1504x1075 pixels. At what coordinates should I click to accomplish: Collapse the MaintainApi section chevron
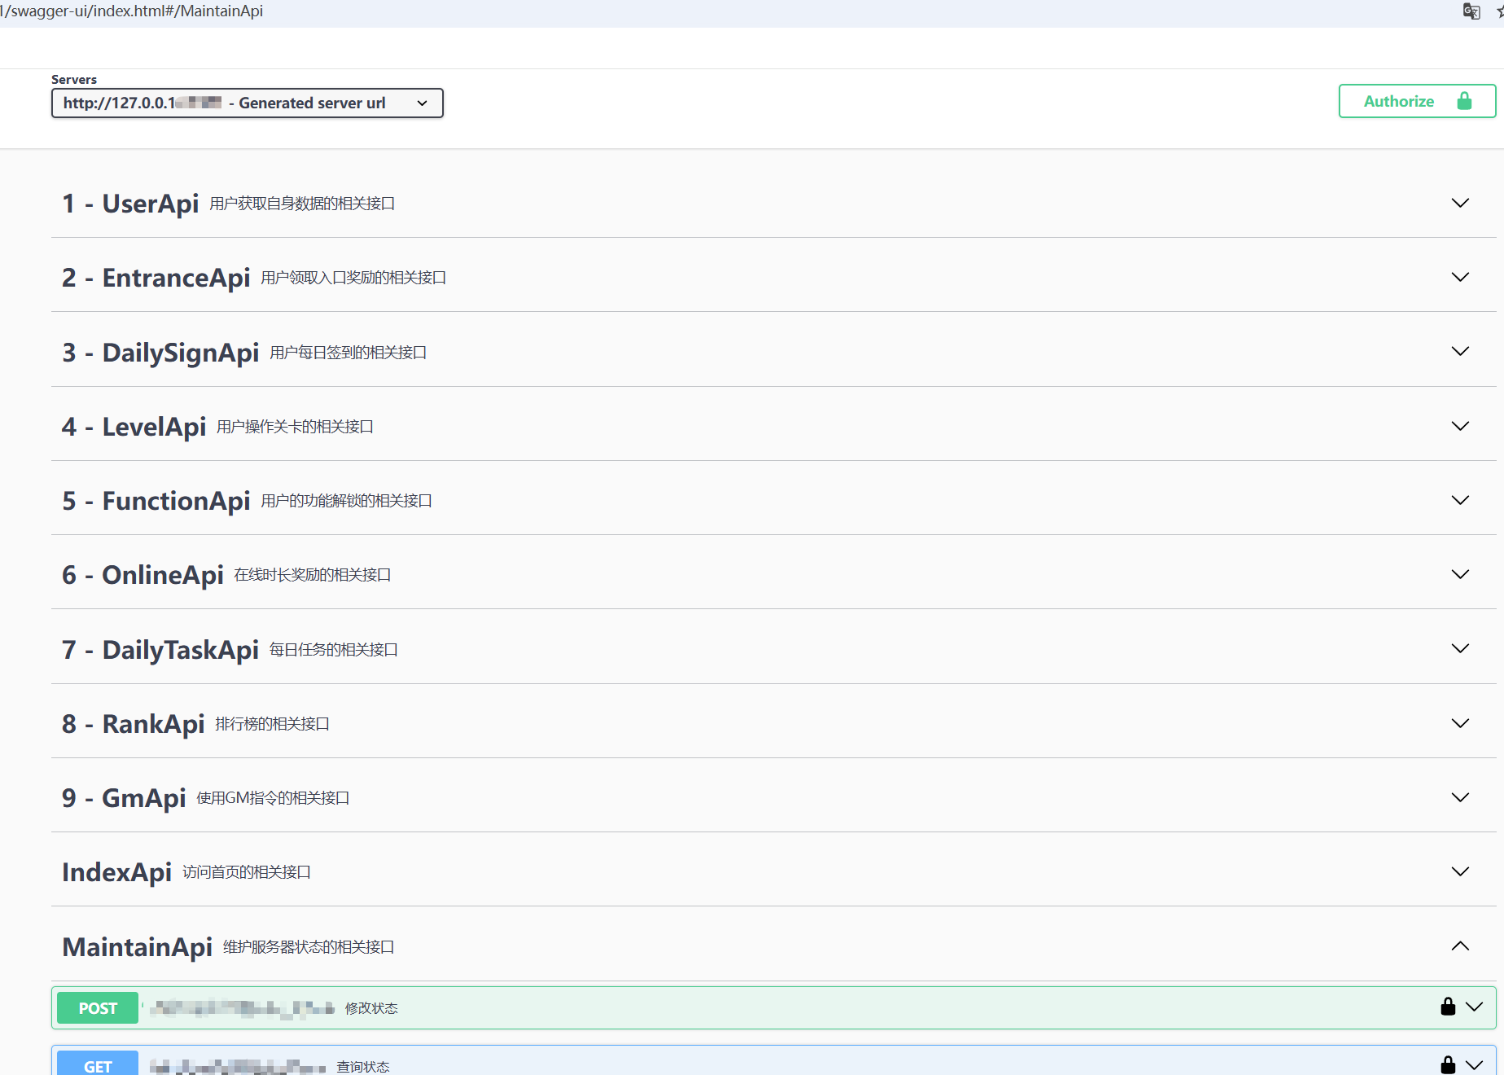[1460, 946]
